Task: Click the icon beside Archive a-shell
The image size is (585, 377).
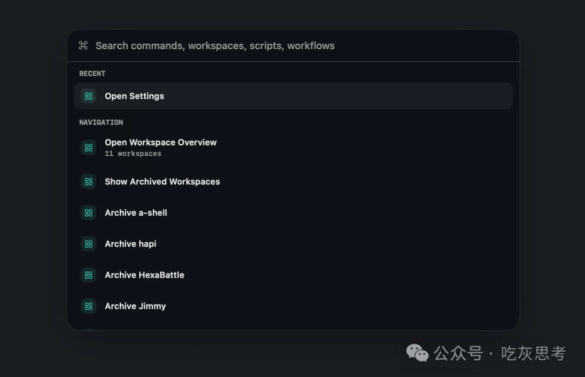Action: pyautogui.click(x=88, y=213)
